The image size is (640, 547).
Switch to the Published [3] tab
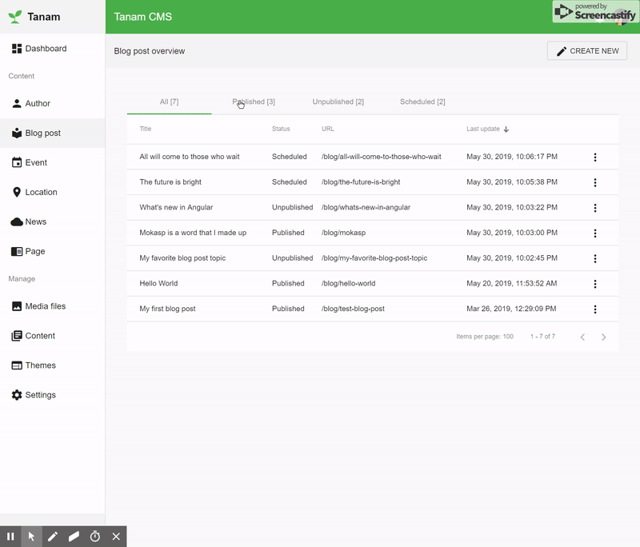[254, 102]
